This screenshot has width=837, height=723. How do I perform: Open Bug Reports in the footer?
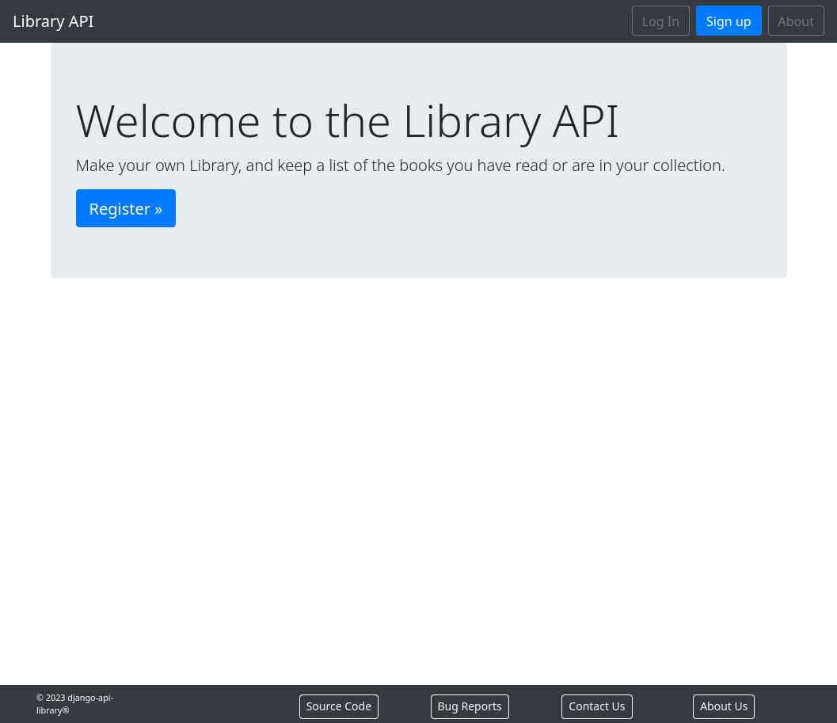(x=470, y=706)
